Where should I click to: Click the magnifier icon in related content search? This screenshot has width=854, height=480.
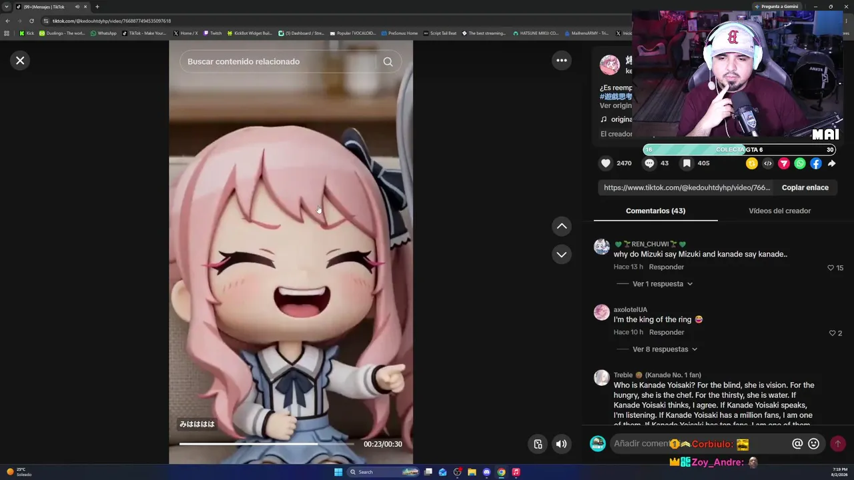click(388, 62)
